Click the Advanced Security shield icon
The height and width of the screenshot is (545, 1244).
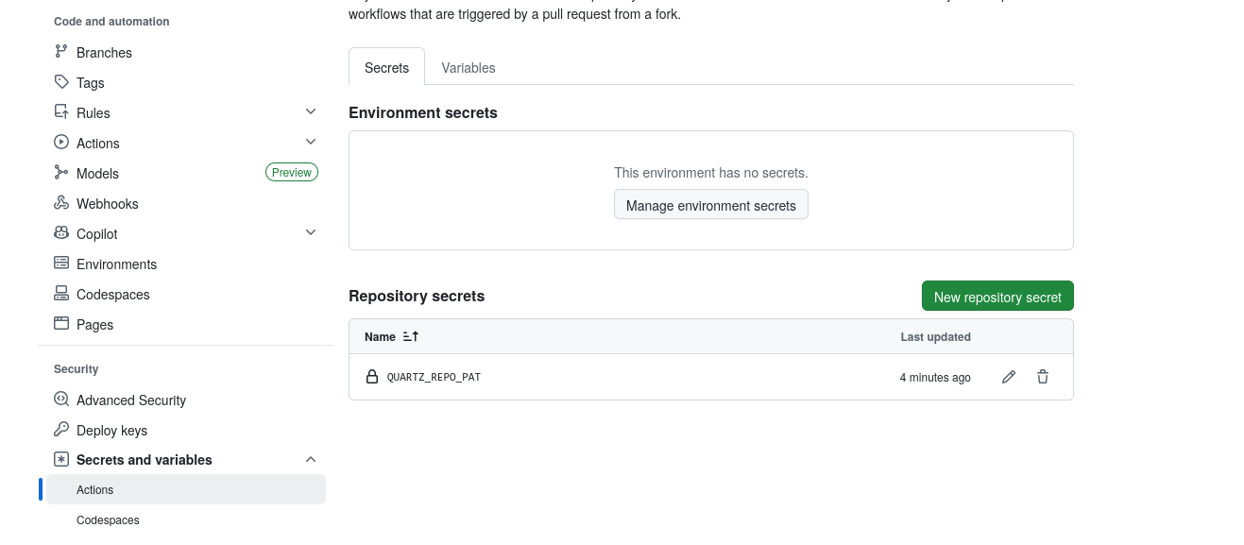point(61,400)
